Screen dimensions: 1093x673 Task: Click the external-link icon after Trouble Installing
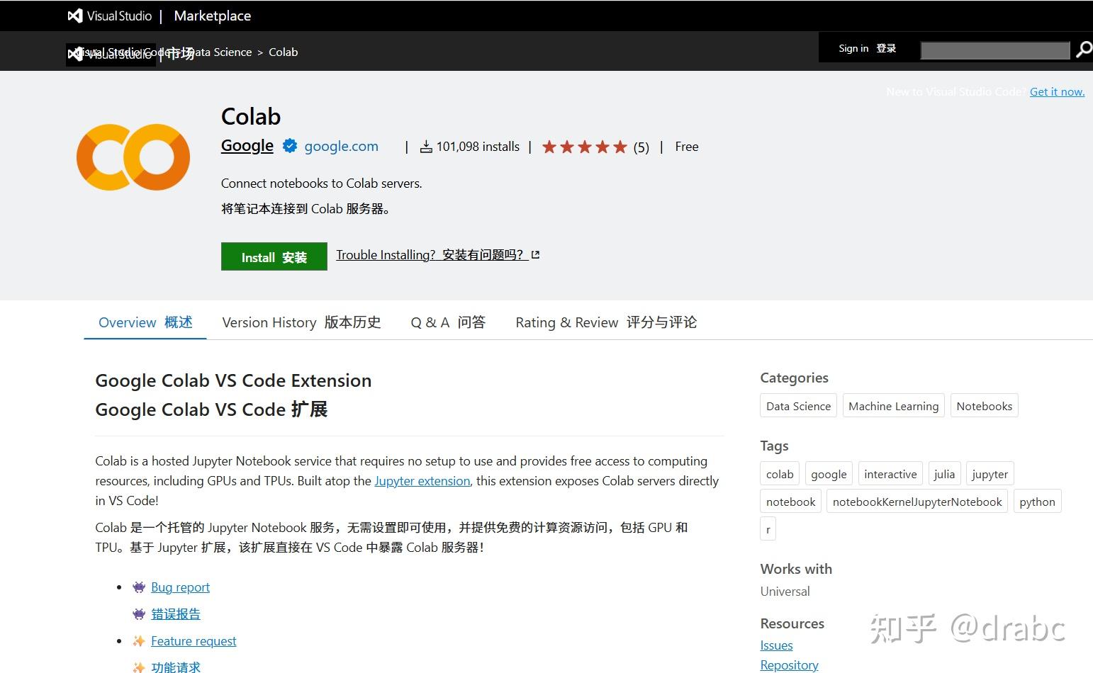tap(536, 254)
